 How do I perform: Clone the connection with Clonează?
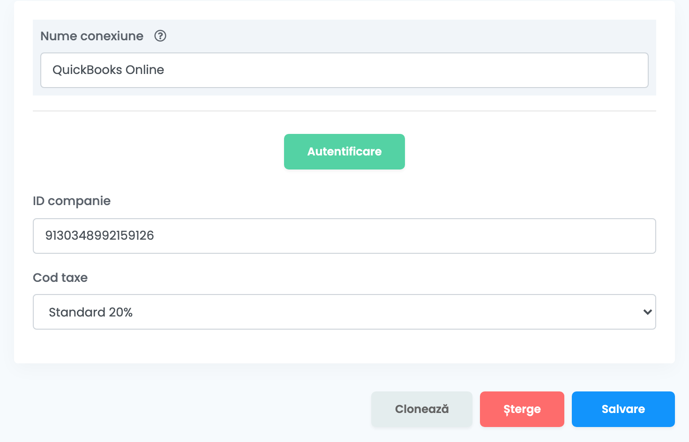coord(422,409)
